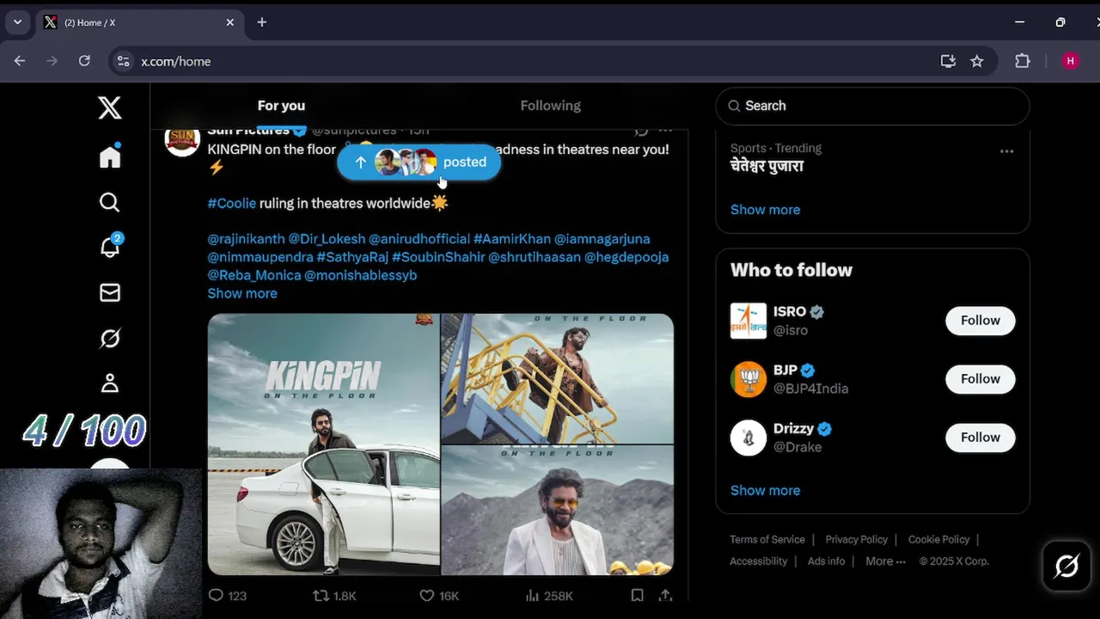Expand More footer links
Screen dimensions: 1100x619
pos(885,561)
